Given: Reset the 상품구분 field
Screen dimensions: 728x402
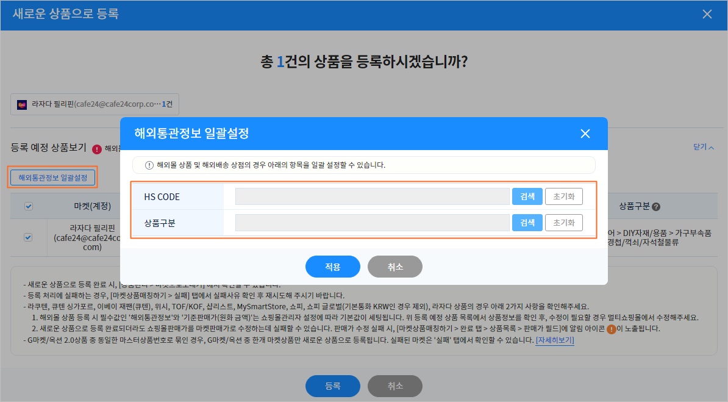Looking at the screenshot, I should [x=563, y=223].
